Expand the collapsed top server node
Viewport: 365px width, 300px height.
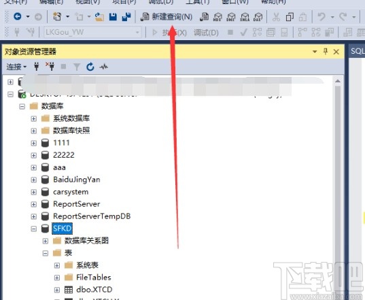point(10,82)
